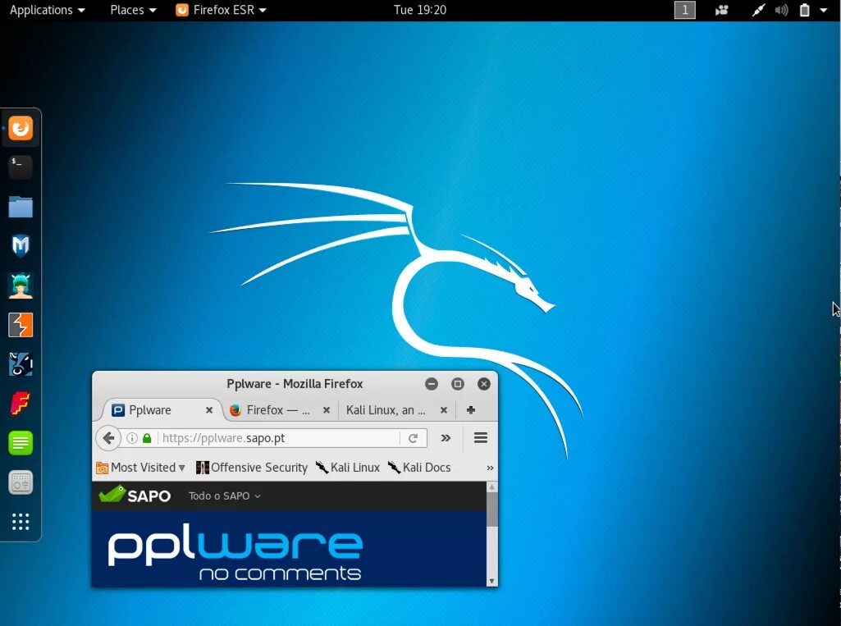Reload the current Pplware page
Viewport: 841px width, 626px height.
(413, 438)
